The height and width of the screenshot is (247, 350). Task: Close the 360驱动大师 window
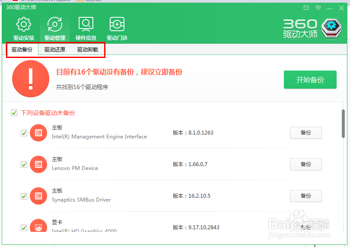tap(341, 8)
